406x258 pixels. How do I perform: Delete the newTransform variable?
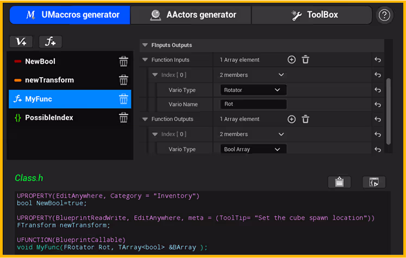tap(123, 80)
